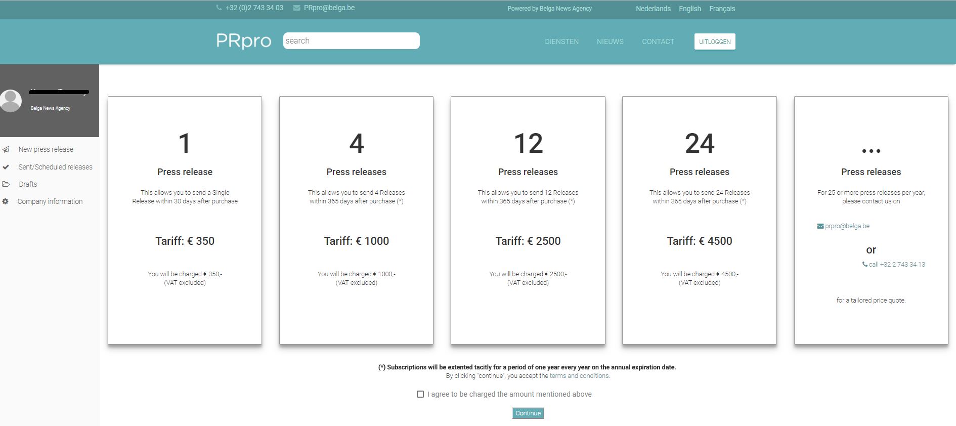
Task: Click the user avatar in sidebar
Action: tap(11, 101)
